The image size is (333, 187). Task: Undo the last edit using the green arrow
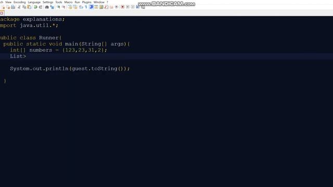[x=35, y=7]
